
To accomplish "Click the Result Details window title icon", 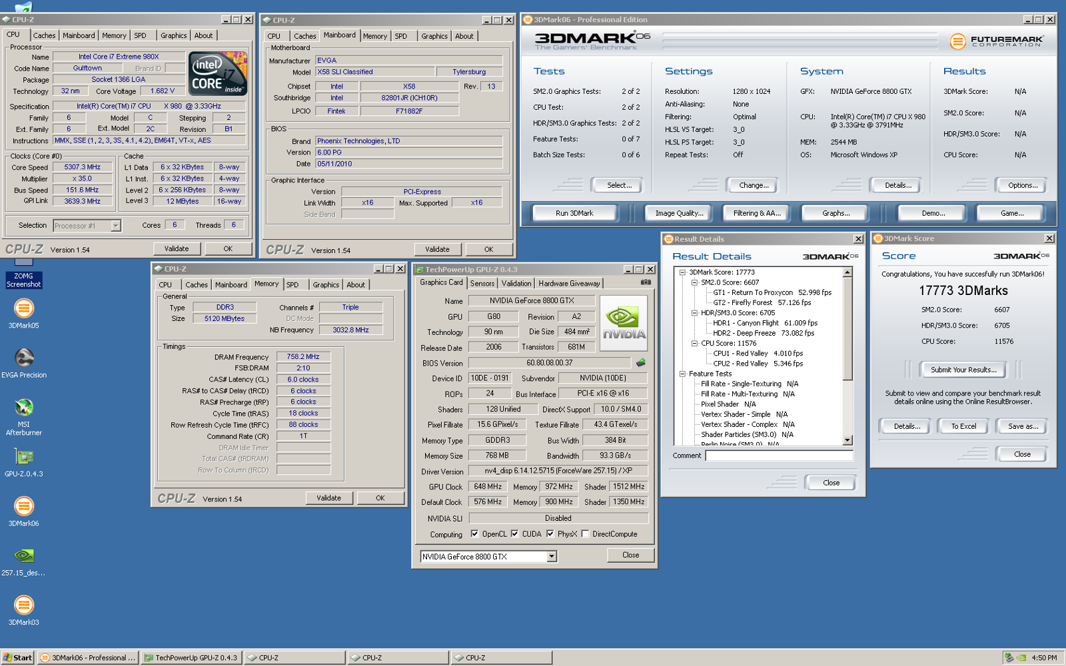I will pos(668,238).
